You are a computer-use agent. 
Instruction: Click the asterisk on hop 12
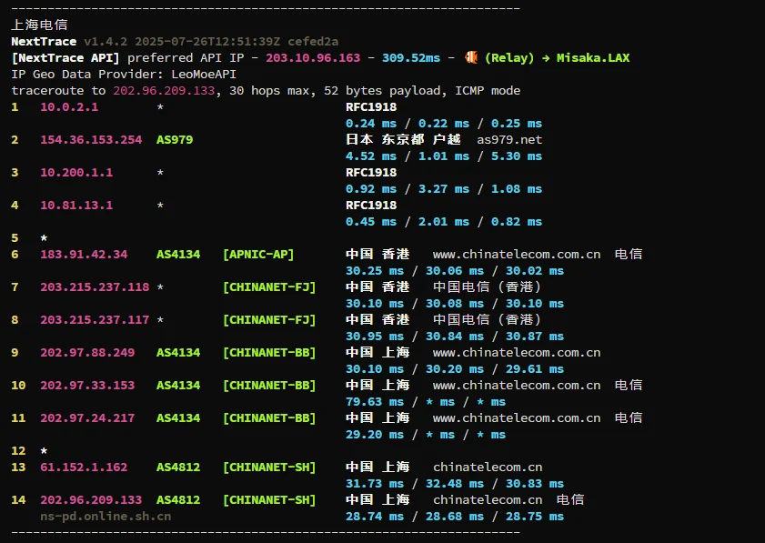pyautogui.click(x=44, y=450)
